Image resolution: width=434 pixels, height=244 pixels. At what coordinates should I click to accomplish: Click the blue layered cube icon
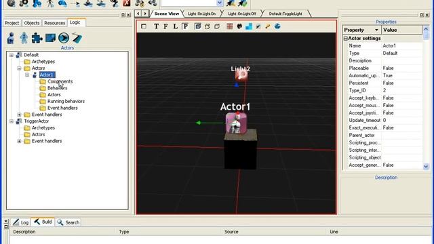click(x=277, y=26)
